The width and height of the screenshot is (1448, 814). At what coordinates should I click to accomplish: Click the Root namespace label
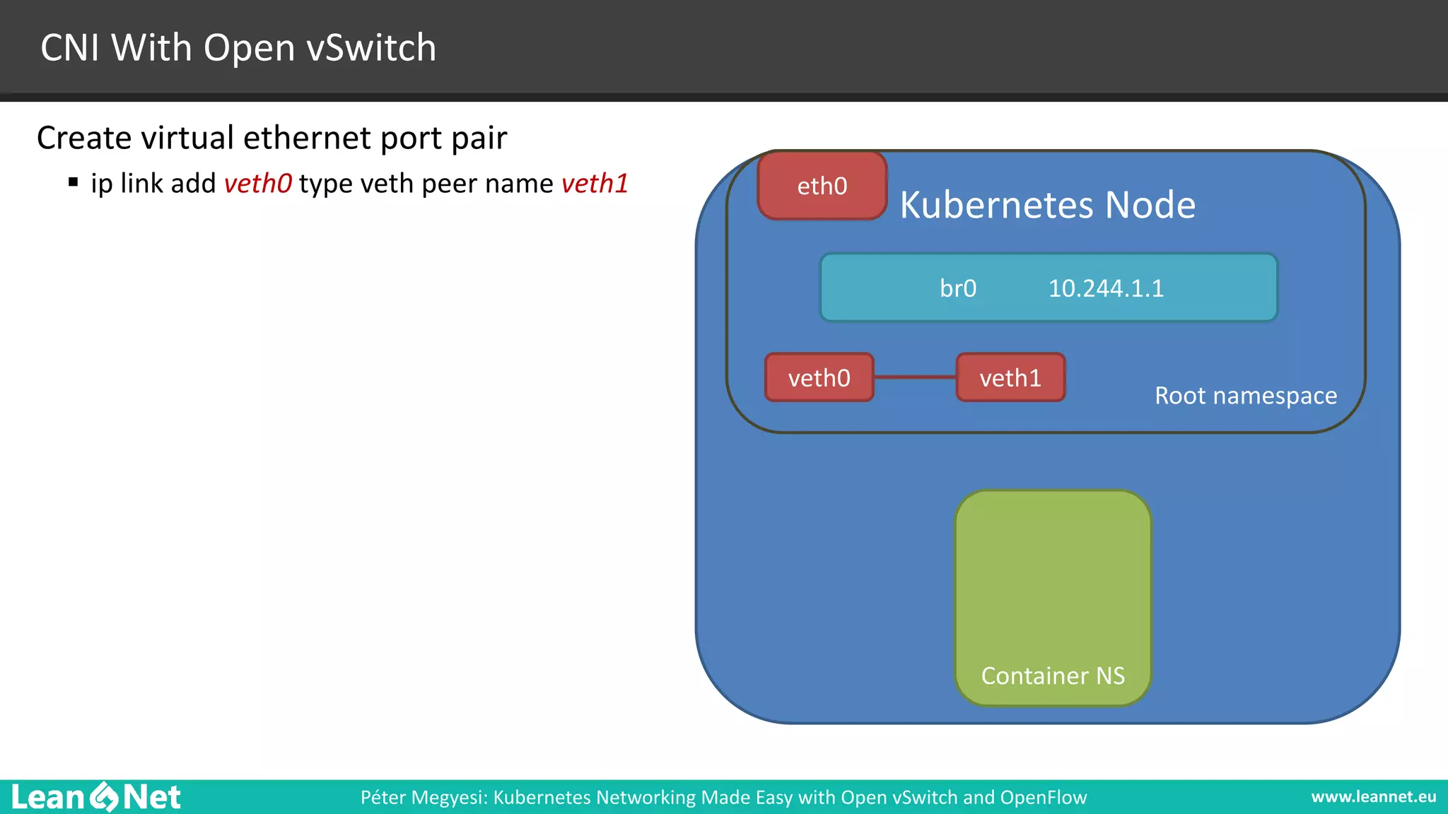click(x=1246, y=396)
